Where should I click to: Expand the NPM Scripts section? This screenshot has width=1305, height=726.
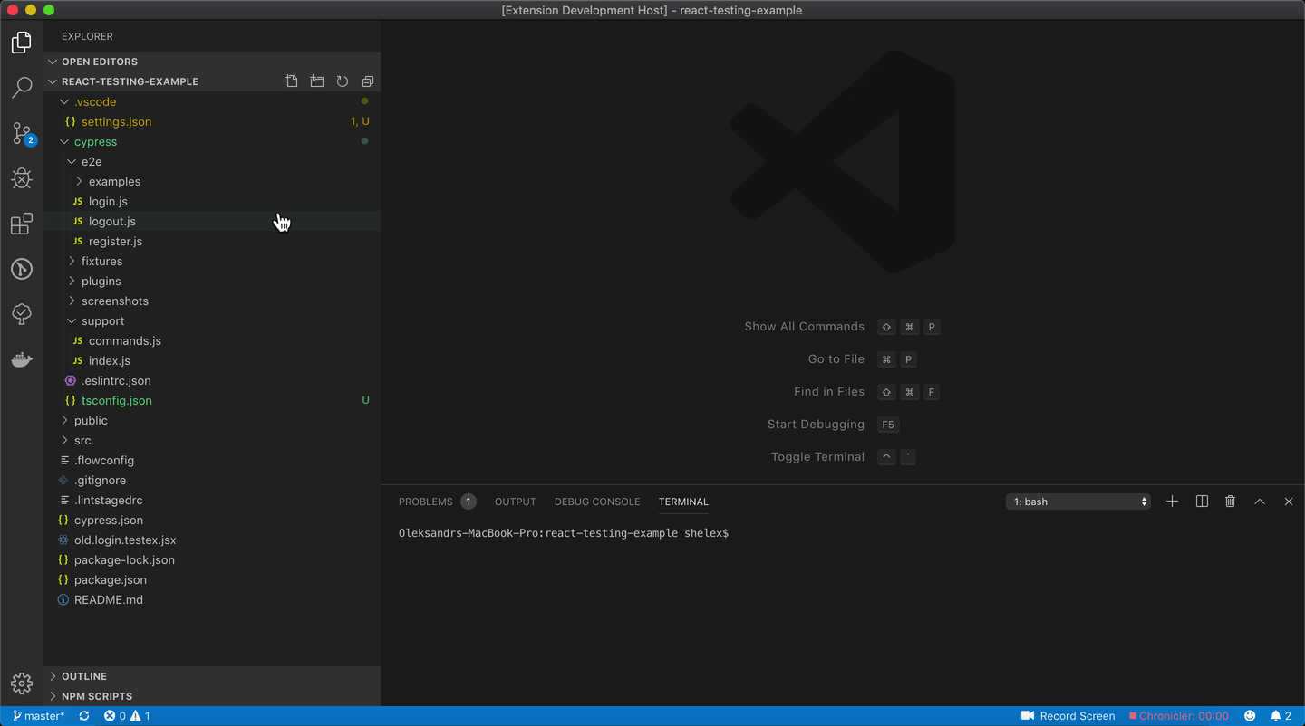click(x=212, y=696)
